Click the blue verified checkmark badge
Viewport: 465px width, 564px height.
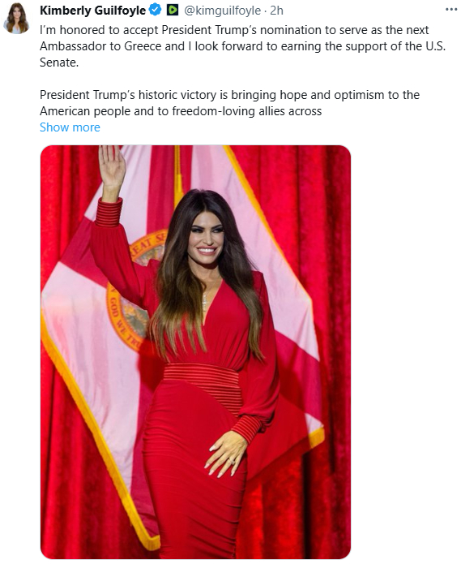coord(155,10)
